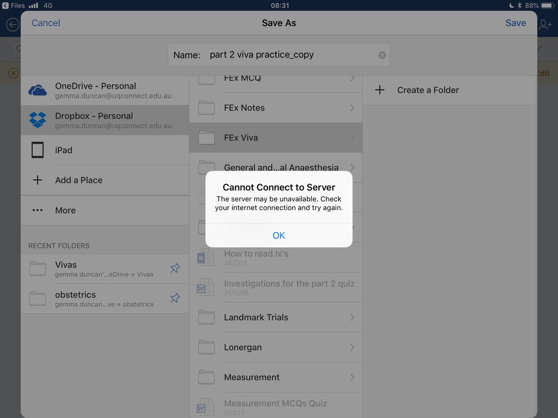Open the Landmark Trials folder icon

207,317
